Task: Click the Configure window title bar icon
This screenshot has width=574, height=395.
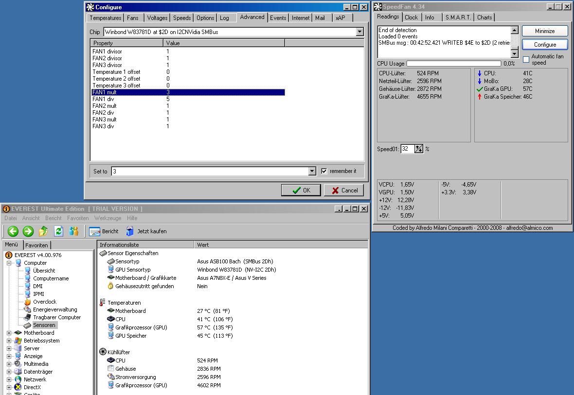Action: (90, 7)
